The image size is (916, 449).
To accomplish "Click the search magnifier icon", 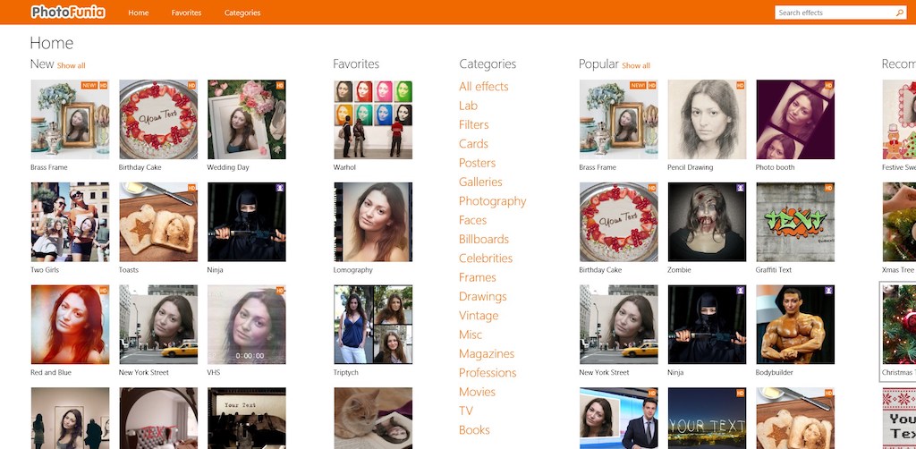I will (x=900, y=13).
